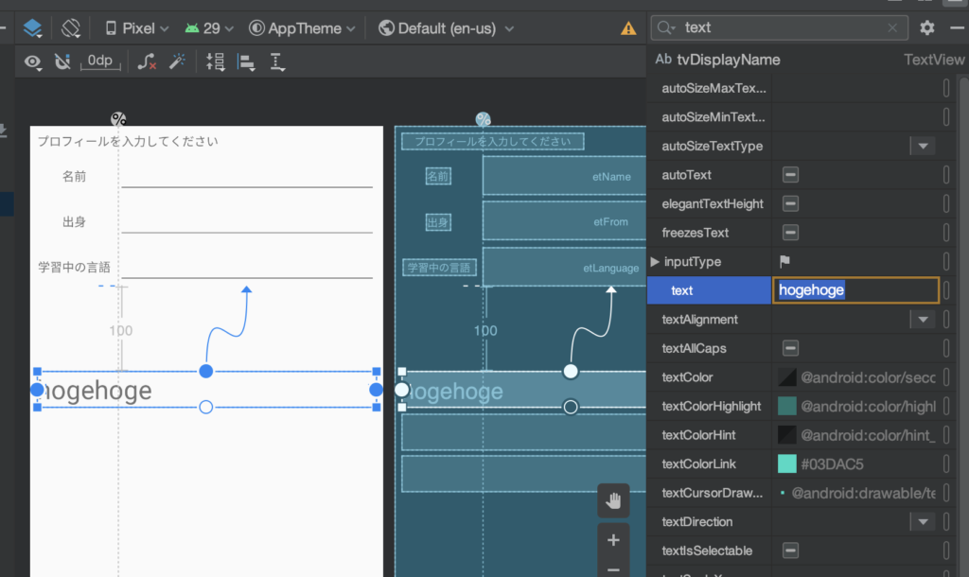Toggle the textIsSelectable checkbox
969x577 pixels.
coord(790,551)
